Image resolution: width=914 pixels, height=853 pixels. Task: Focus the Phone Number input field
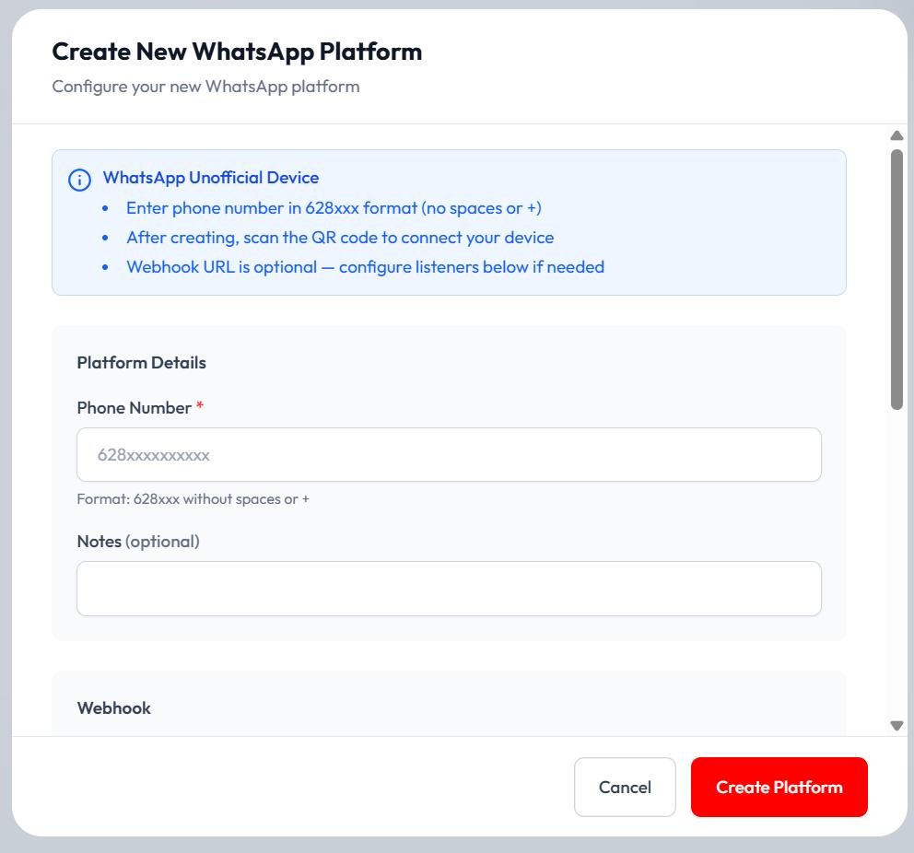pos(449,454)
